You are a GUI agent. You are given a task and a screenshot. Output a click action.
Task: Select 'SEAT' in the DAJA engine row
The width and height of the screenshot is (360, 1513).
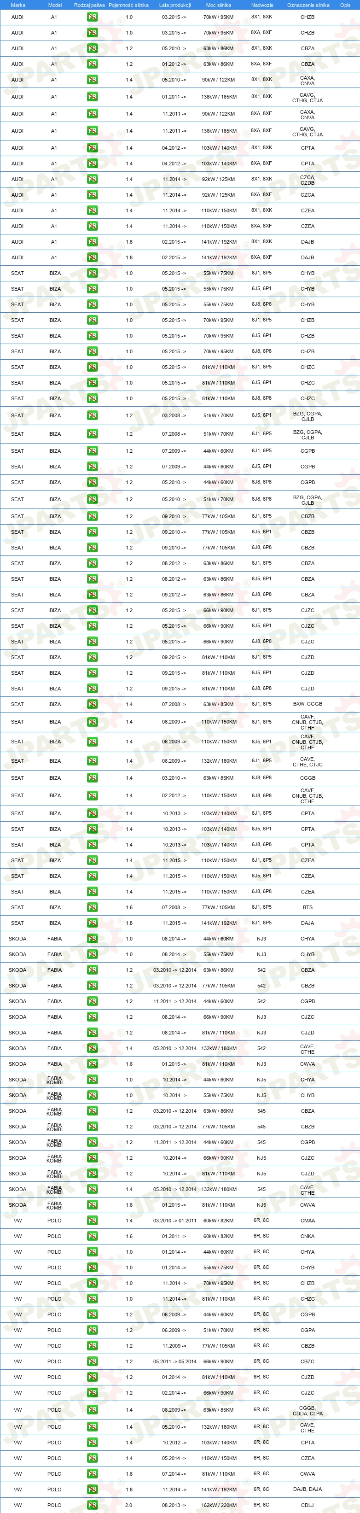pyautogui.click(x=17, y=923)
